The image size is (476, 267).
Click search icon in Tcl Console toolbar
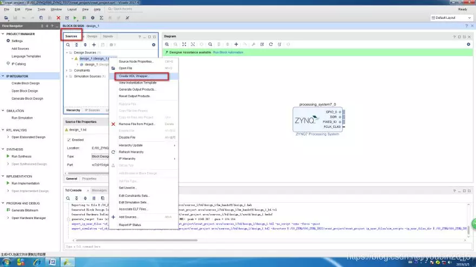tap(68, 198)
